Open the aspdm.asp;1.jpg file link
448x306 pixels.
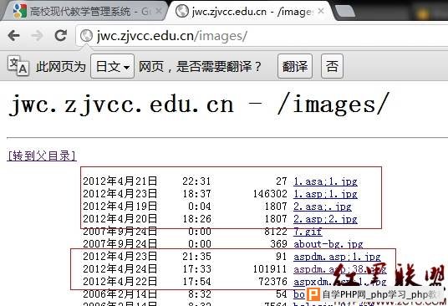pyautogui.click(x=337, y=257)
